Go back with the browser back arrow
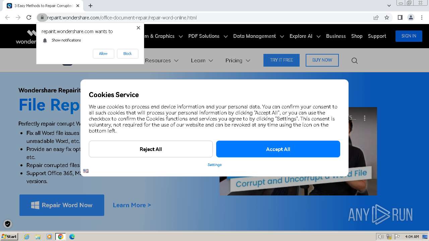The height and width of the screenshot is (241, 429). click(7, 17)
